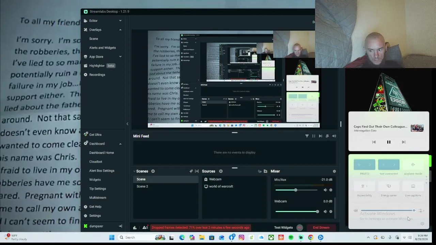This screenshot has width=436, height=245.
Task: Open Windows Start menu
Action: [112, 238]
